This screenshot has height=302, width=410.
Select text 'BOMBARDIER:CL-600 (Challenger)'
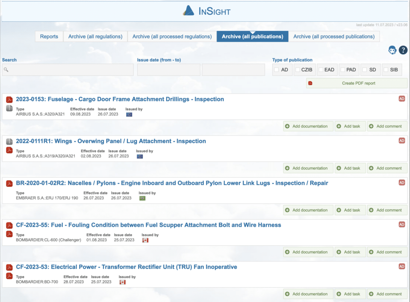point(48,240)
